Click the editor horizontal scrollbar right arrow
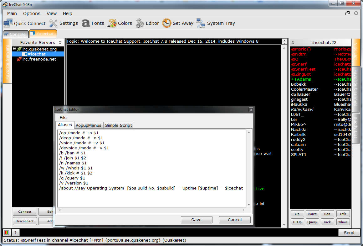The image size is (363, 246). pyautogui.click(x=243, y=210)
